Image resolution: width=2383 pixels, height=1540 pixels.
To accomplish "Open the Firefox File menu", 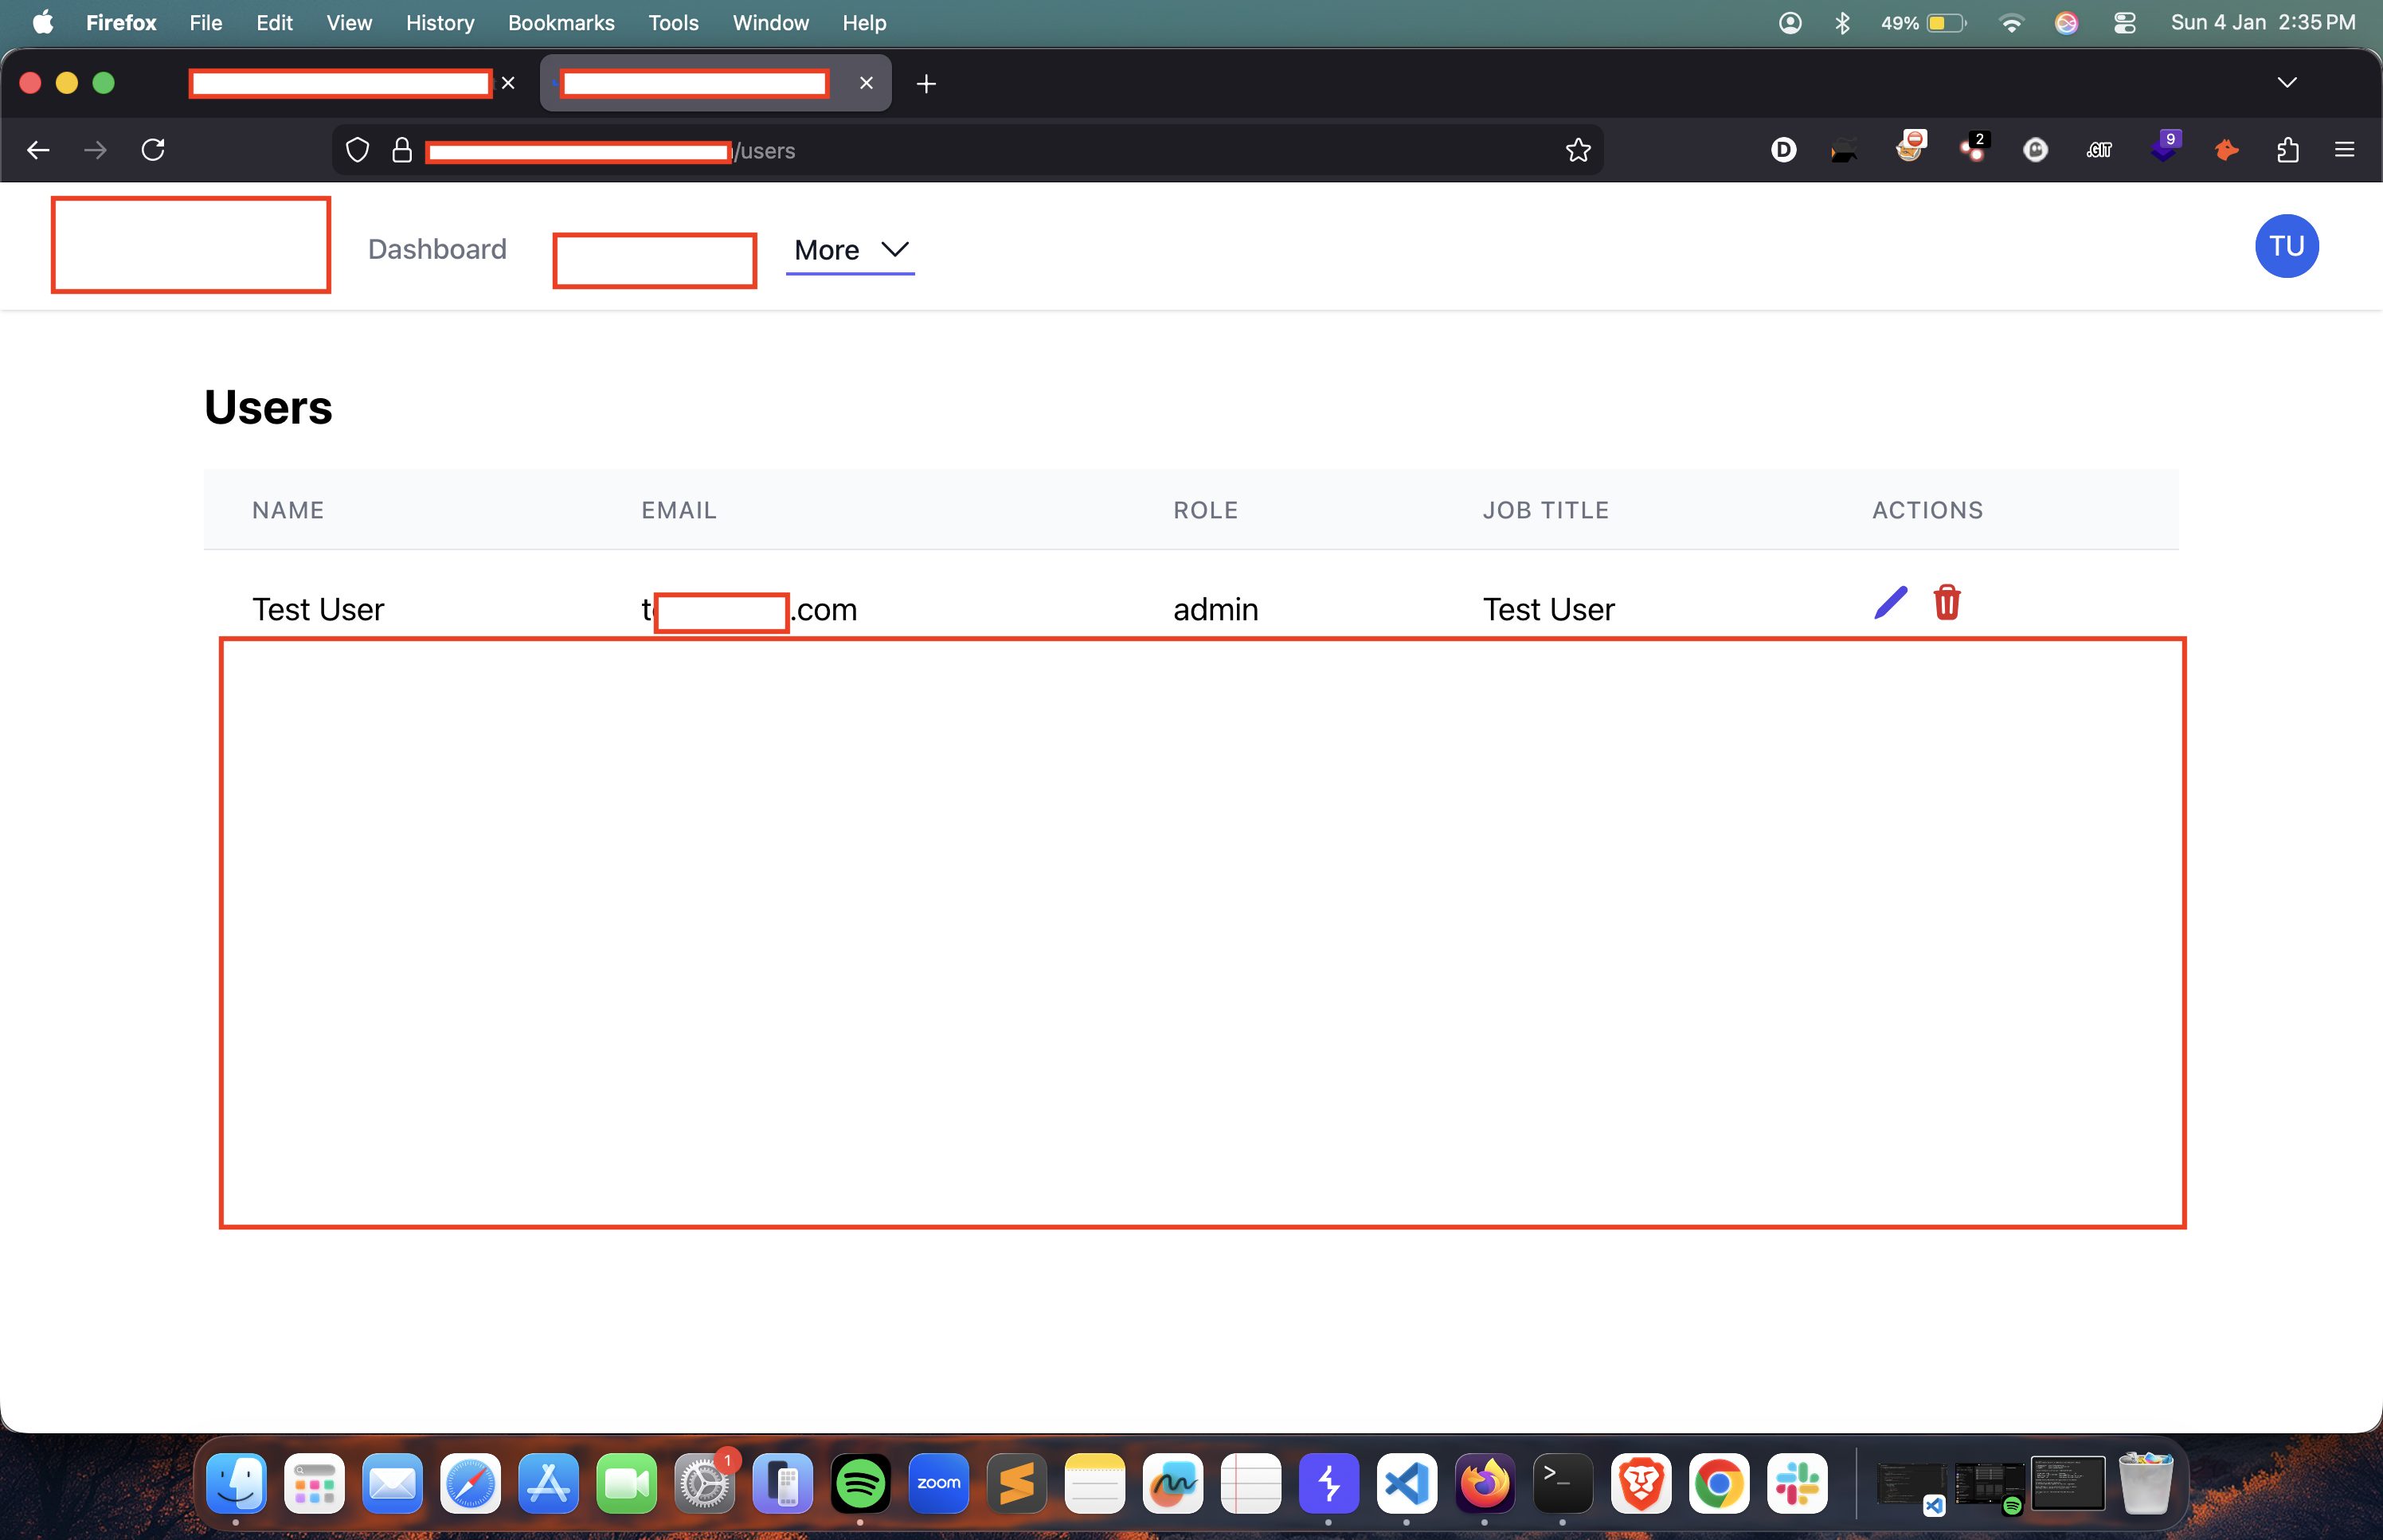I will click(205, 22).
